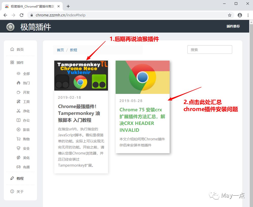Click the home icon beside 首页

(12, 49)
